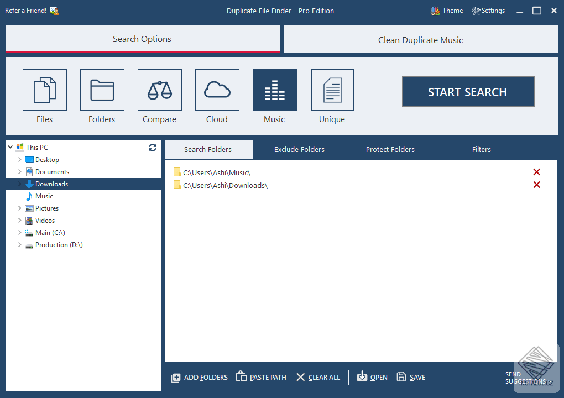Remove C:\Users\Ashi\Music\ from search folders

tap(537, 172)
